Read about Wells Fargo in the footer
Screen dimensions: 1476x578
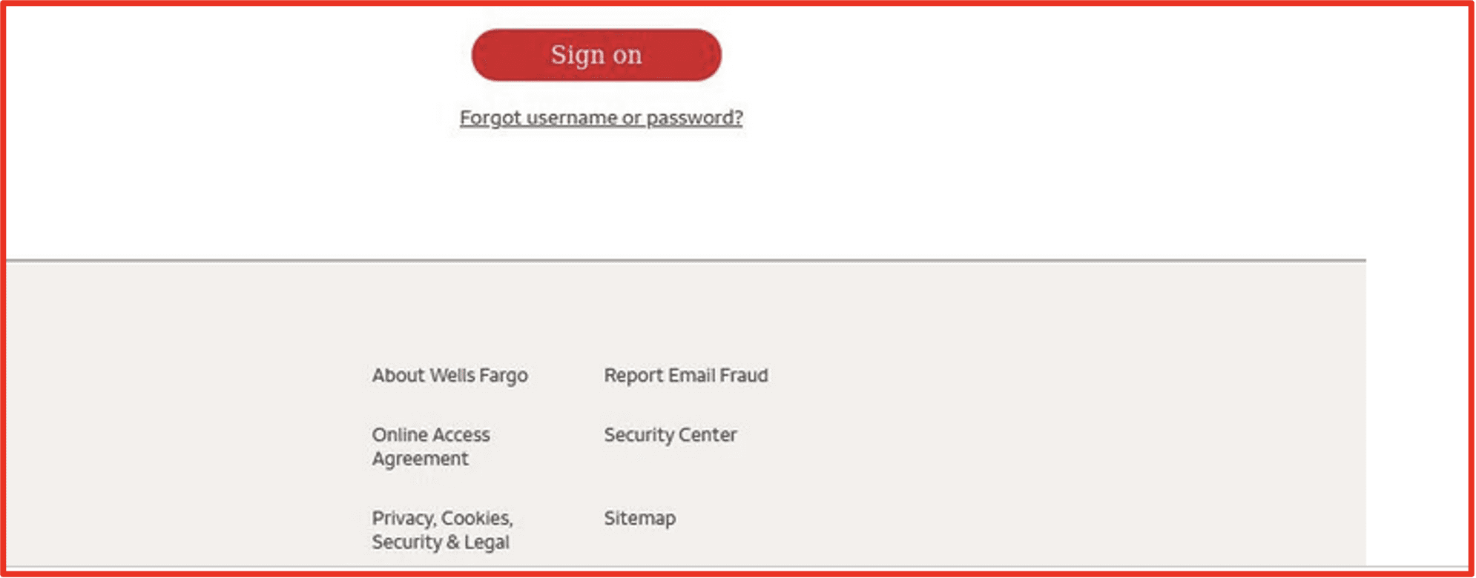449,376
